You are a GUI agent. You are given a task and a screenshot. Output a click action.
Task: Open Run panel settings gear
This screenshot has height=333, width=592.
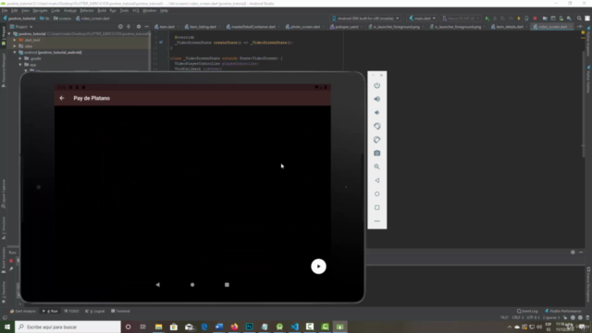(573, 252)
